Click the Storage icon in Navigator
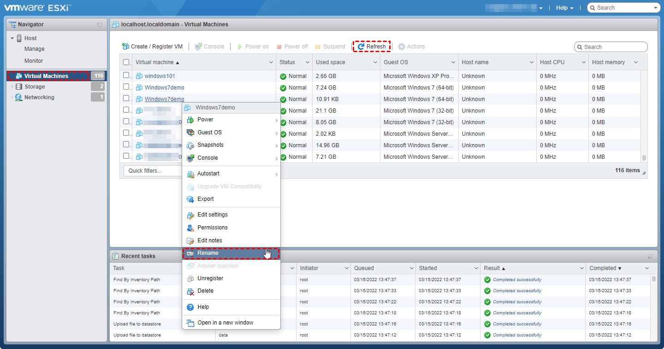The image size is (664, 349). [18, 87]
